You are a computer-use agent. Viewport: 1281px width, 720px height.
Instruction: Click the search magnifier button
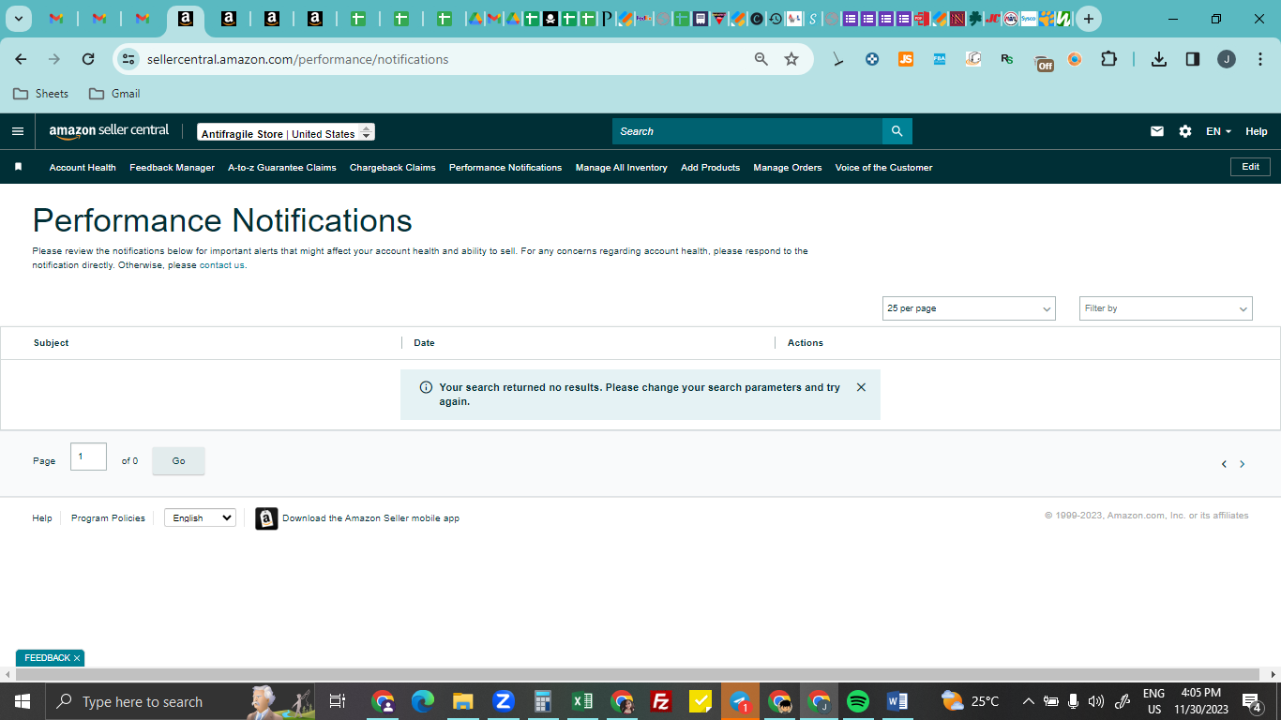tap(897, 131)
